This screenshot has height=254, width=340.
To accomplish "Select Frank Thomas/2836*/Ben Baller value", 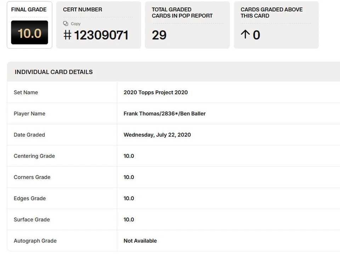I will point(165,114).
